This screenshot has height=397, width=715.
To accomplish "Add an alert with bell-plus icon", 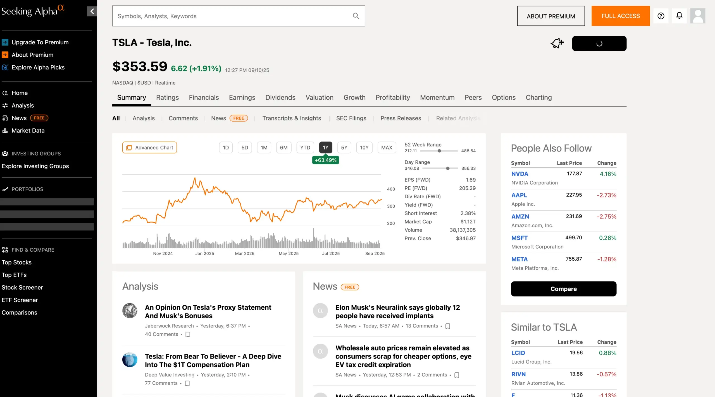I will pos(557,43).
